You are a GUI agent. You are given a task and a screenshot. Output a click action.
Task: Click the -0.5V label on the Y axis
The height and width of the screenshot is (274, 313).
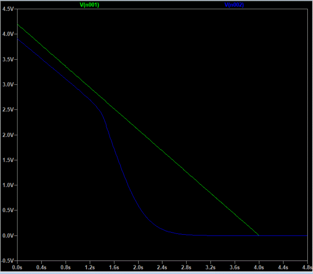tap(7, 261)
